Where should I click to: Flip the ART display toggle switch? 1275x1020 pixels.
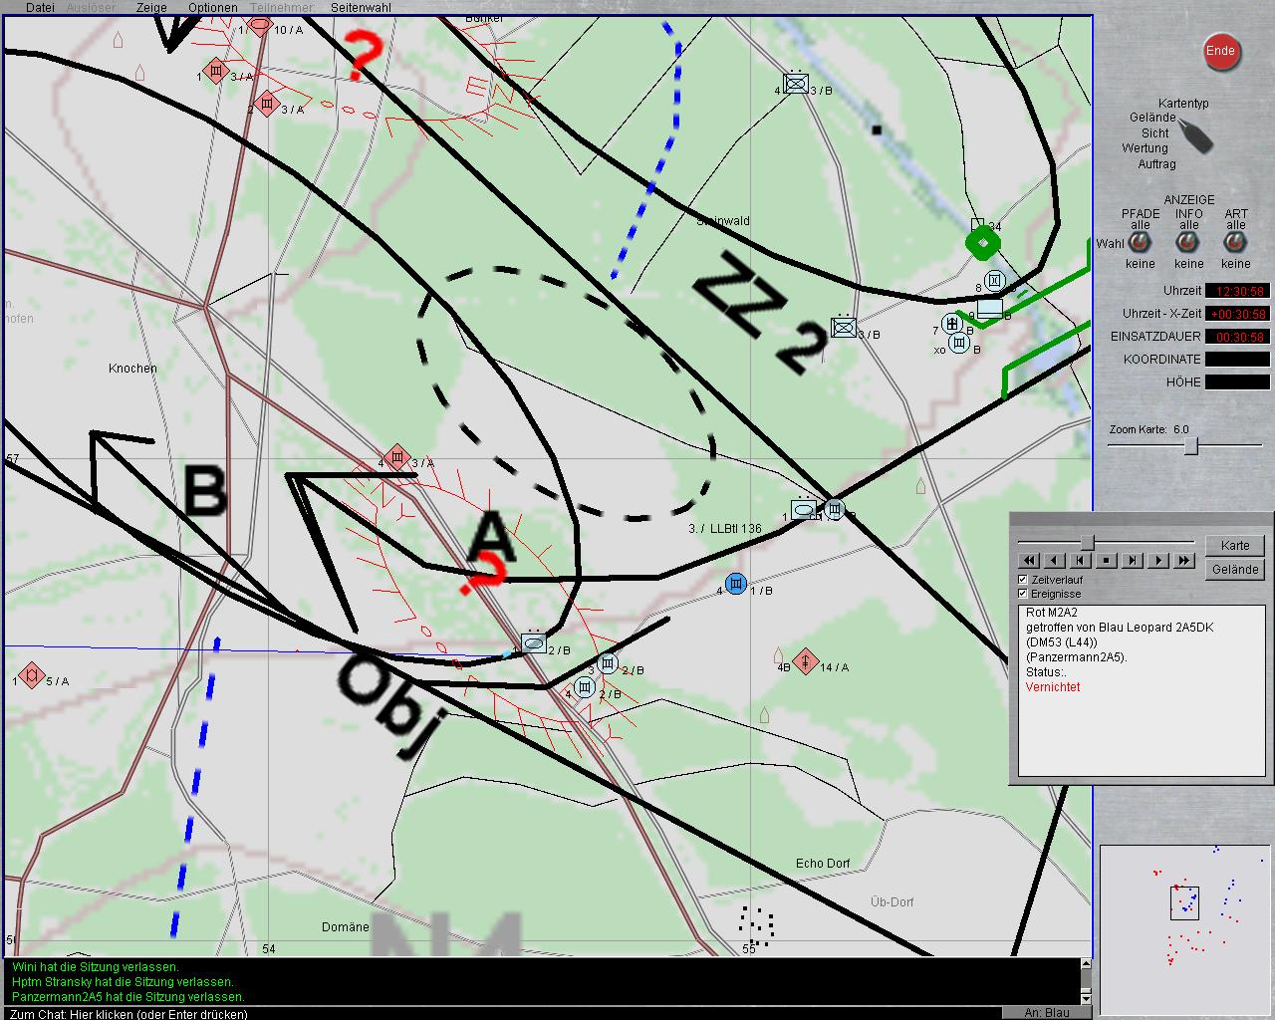coord(1236,243)
